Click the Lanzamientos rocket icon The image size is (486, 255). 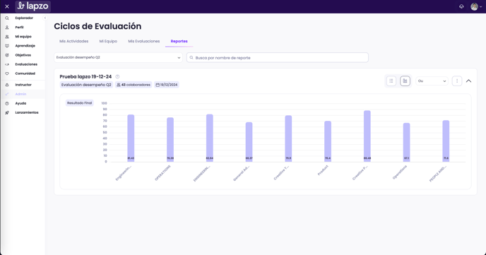(x=7, y=113)
